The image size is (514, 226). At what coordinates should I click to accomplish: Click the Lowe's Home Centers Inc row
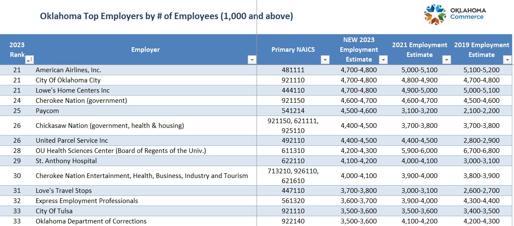click(73, 90)
